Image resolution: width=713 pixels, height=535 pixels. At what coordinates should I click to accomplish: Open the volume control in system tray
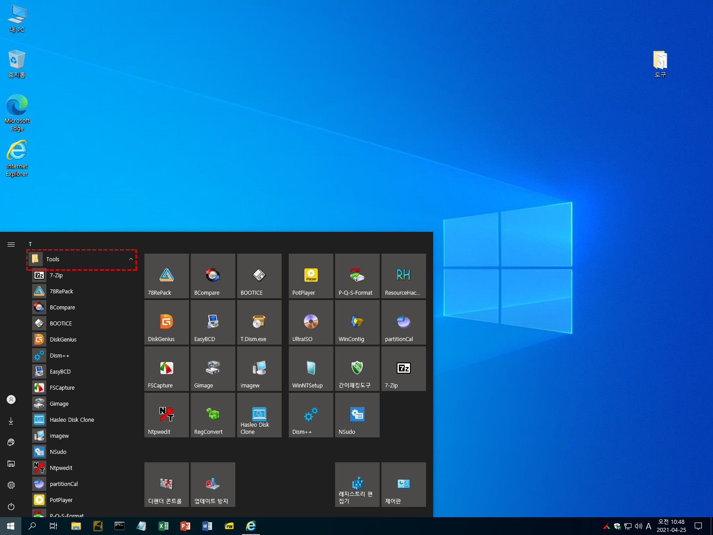638,526
